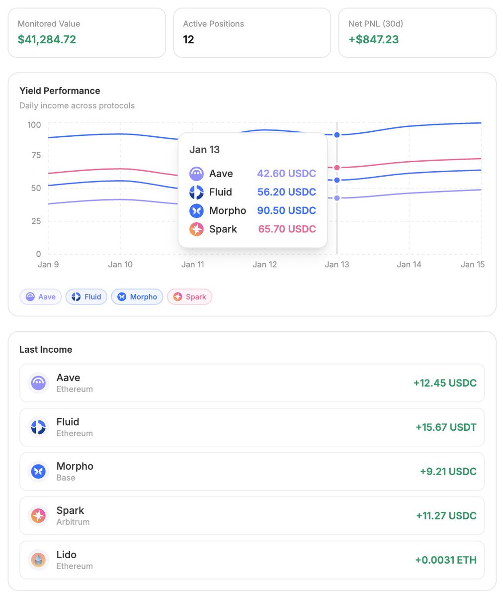Click the Spark icon in Last Income
The image size is (503, 597).
pos(38,516)
